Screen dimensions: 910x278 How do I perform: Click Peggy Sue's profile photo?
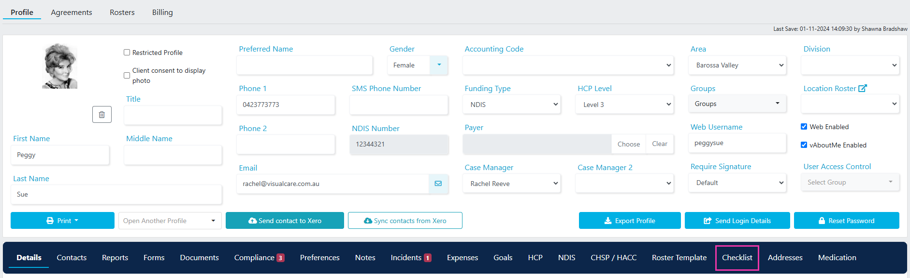point(60,66)
